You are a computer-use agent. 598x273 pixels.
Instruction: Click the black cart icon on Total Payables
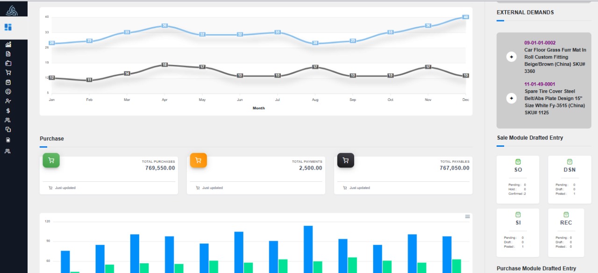pyautogui.click(x=346, y=160)
